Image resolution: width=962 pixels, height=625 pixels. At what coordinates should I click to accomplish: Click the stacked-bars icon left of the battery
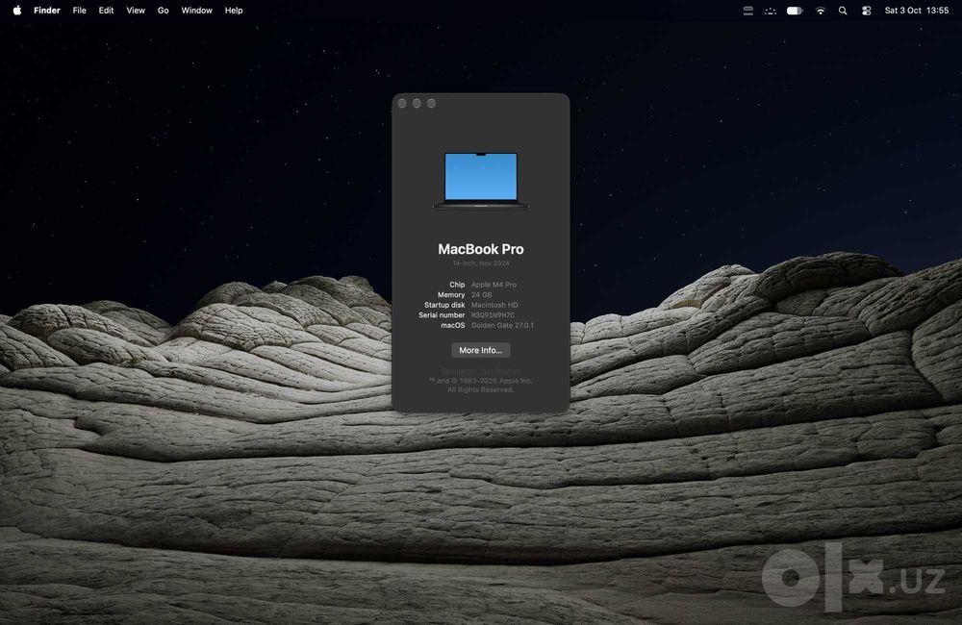click(x=747, y=11)
